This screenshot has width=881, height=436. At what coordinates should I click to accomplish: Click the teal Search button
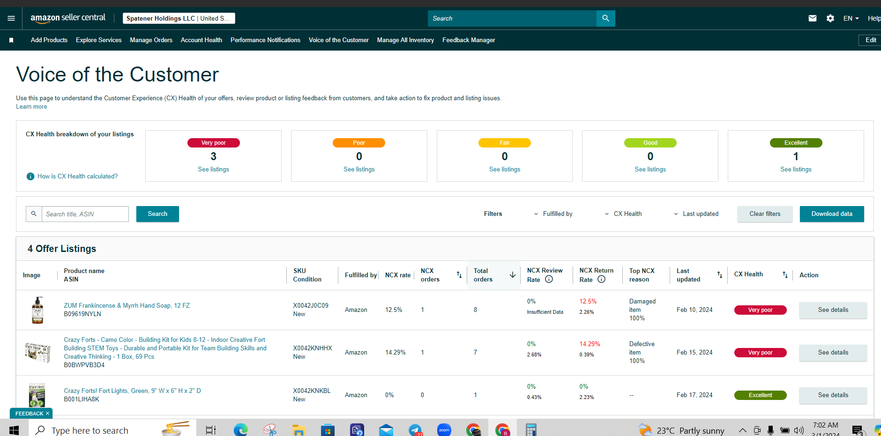(157, 214)
